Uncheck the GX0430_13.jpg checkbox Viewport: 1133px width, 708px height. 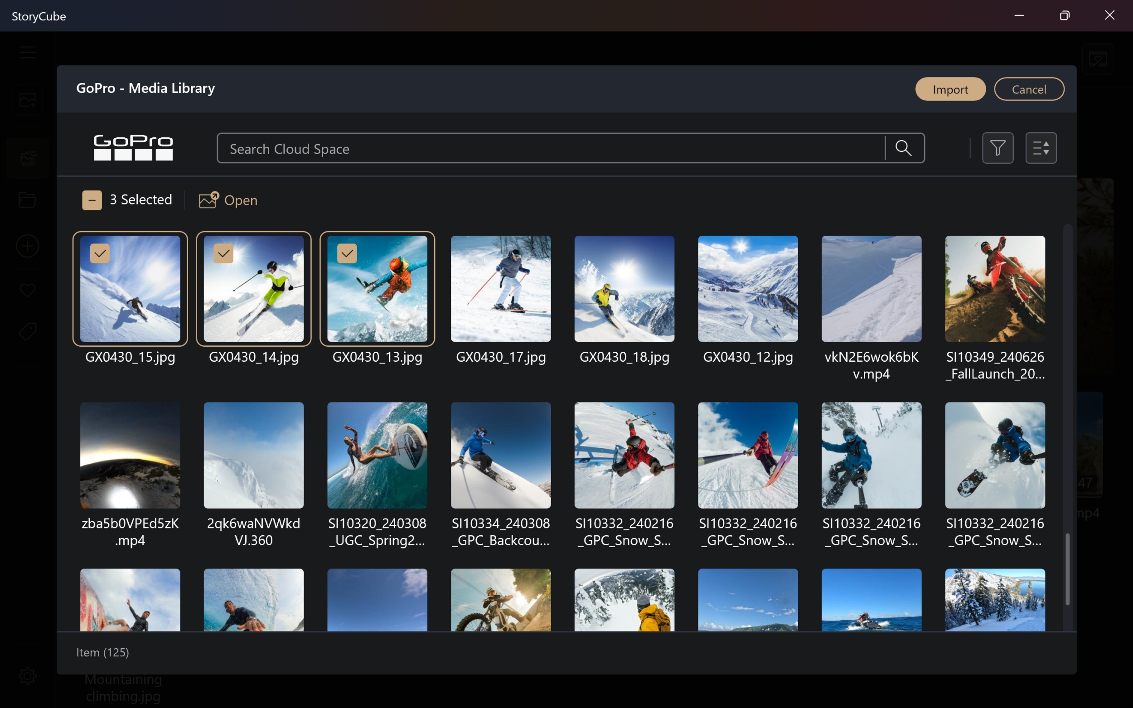pyautogui.click(x=347, y=253)
